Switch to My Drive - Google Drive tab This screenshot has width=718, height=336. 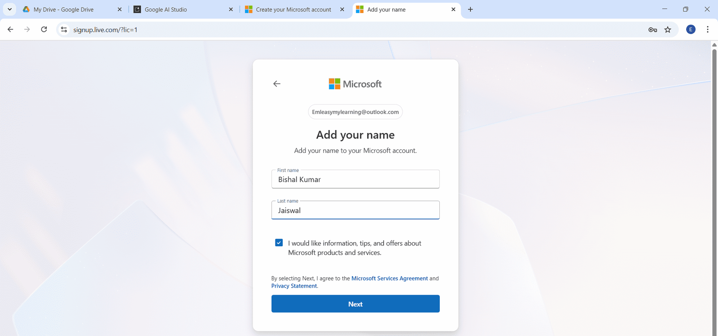63,9
